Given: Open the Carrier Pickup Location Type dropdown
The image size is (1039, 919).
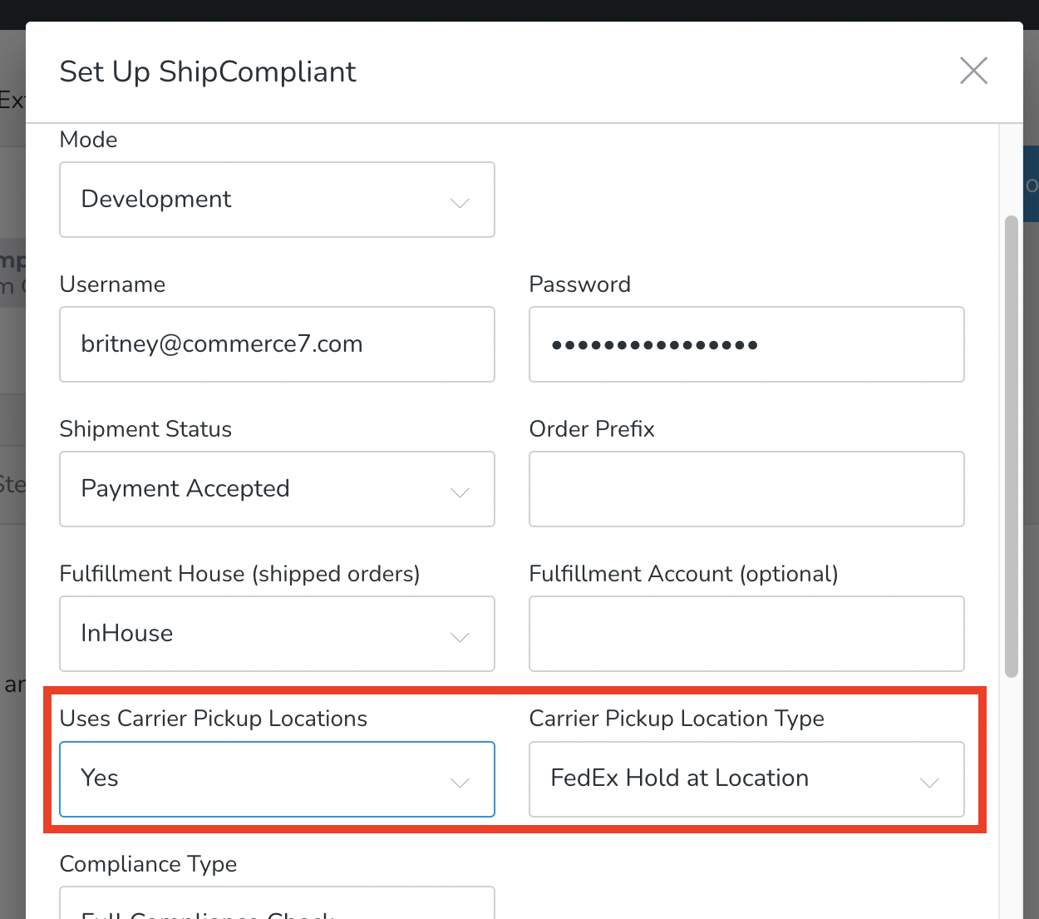Looking at the screenshot, I should [x=746, y=779].
